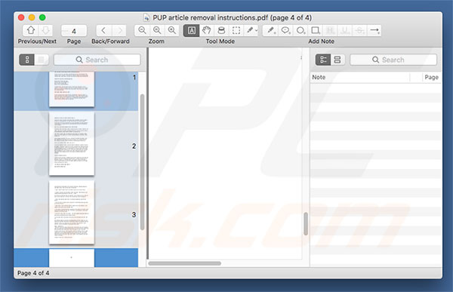Screen dimensions: 453x292
Task: Click the document view horizontal scrollbar
Action: [x=185, y=263]
